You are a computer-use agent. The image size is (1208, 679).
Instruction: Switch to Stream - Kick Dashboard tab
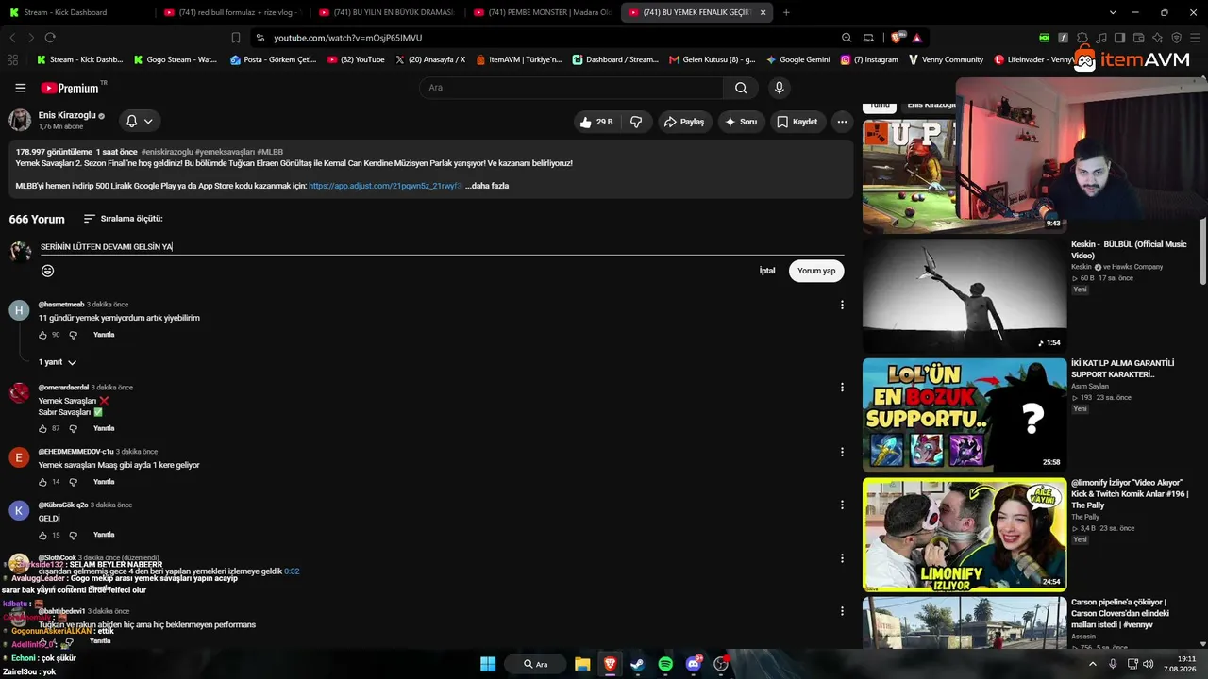(x=75, y=12)
